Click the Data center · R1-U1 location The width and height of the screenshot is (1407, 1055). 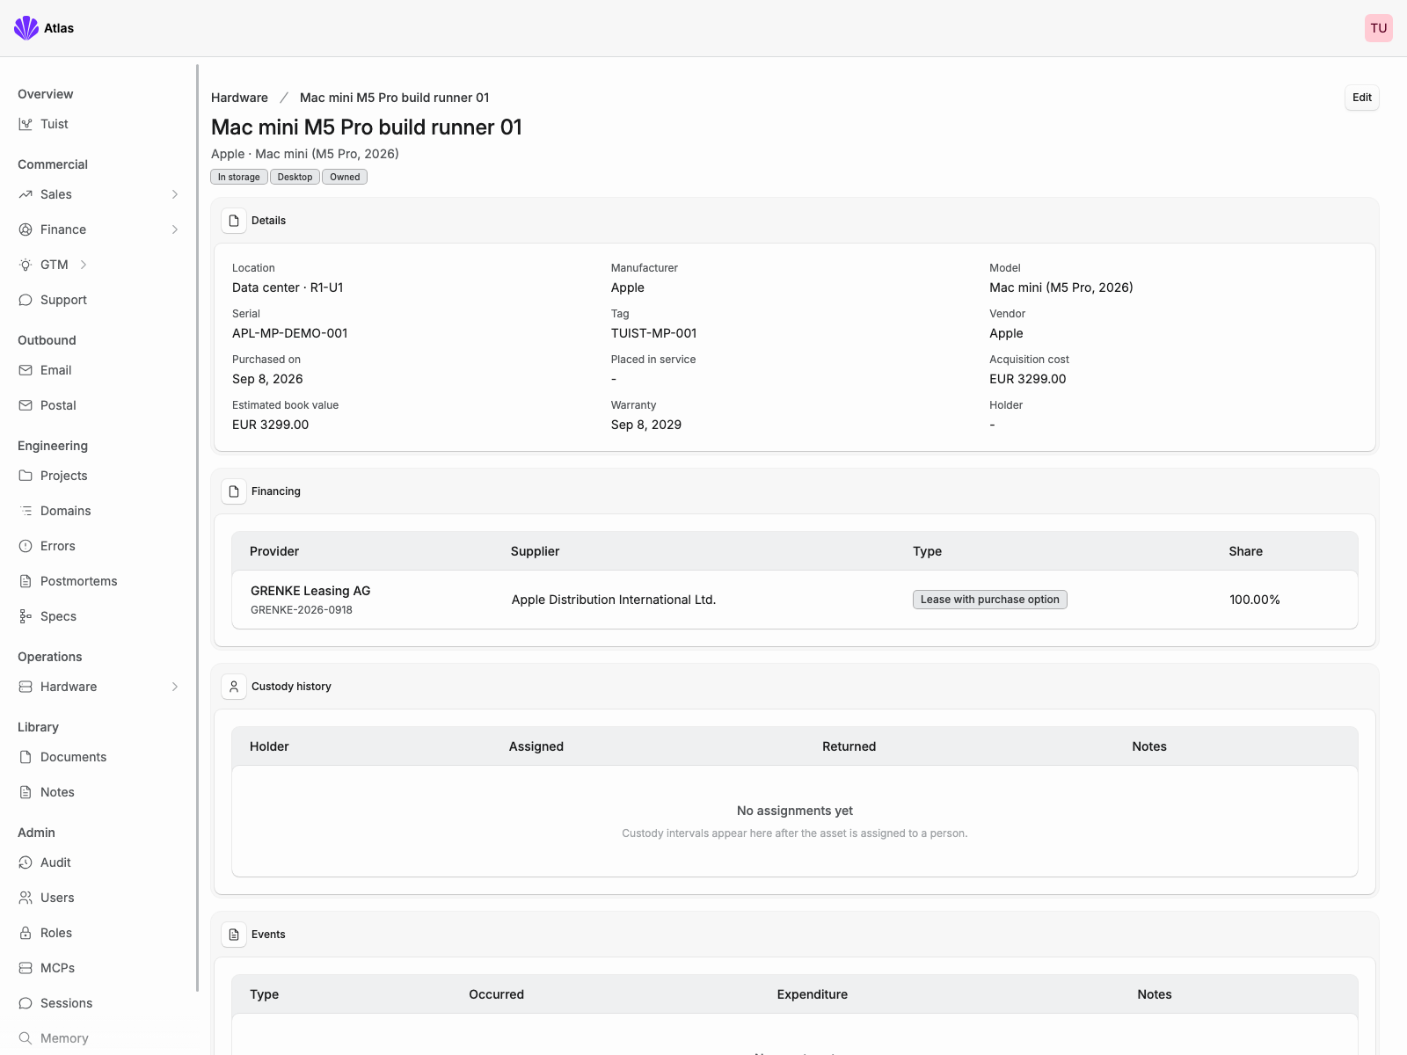[288, 287]
